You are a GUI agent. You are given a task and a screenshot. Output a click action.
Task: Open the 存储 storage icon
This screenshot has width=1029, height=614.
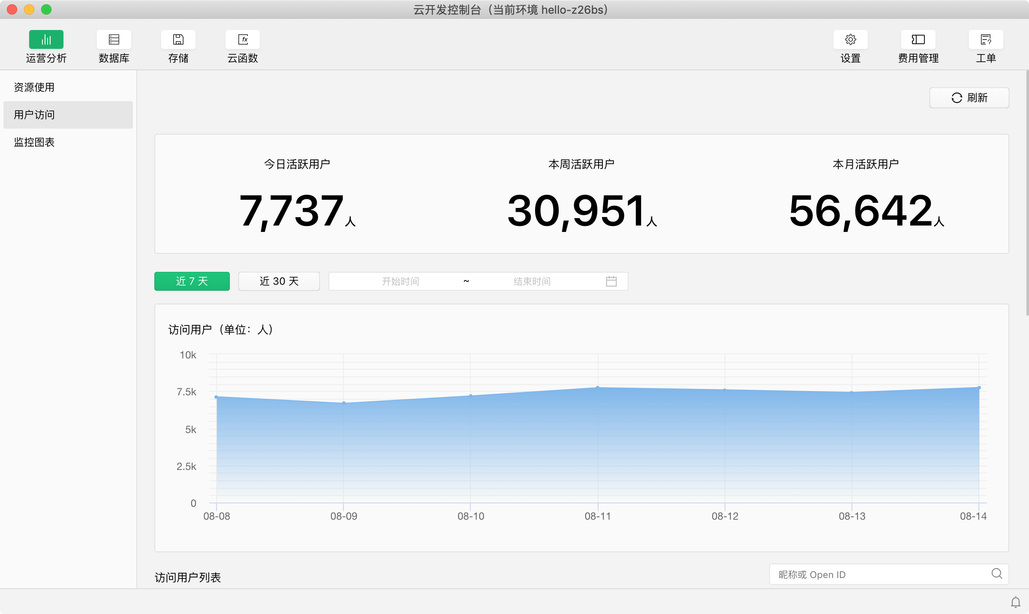178,39
